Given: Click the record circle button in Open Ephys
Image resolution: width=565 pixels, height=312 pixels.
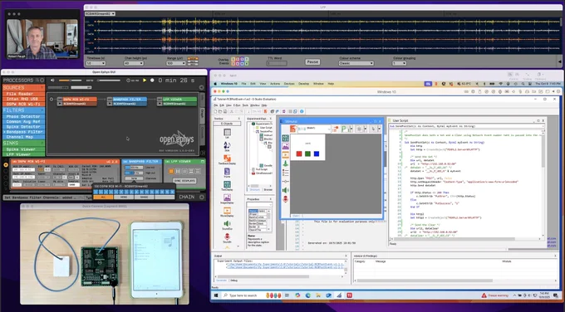Looking at the screenshot, I should 152,80.
